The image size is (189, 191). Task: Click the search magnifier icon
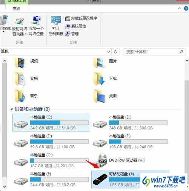coord(181,52)
